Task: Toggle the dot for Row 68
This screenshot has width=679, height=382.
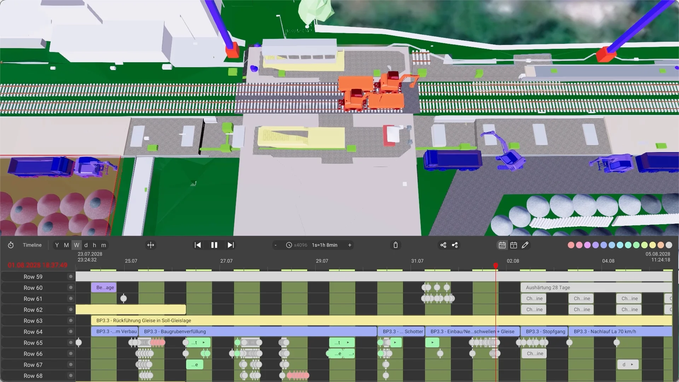Action: pos(71,375)
